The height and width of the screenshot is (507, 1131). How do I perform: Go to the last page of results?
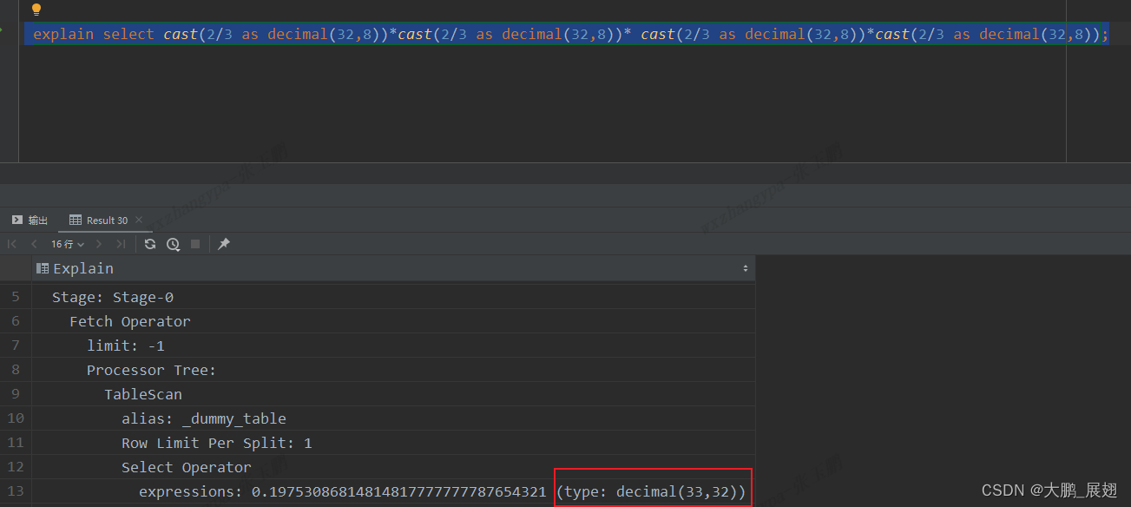[x=121, y=244]
